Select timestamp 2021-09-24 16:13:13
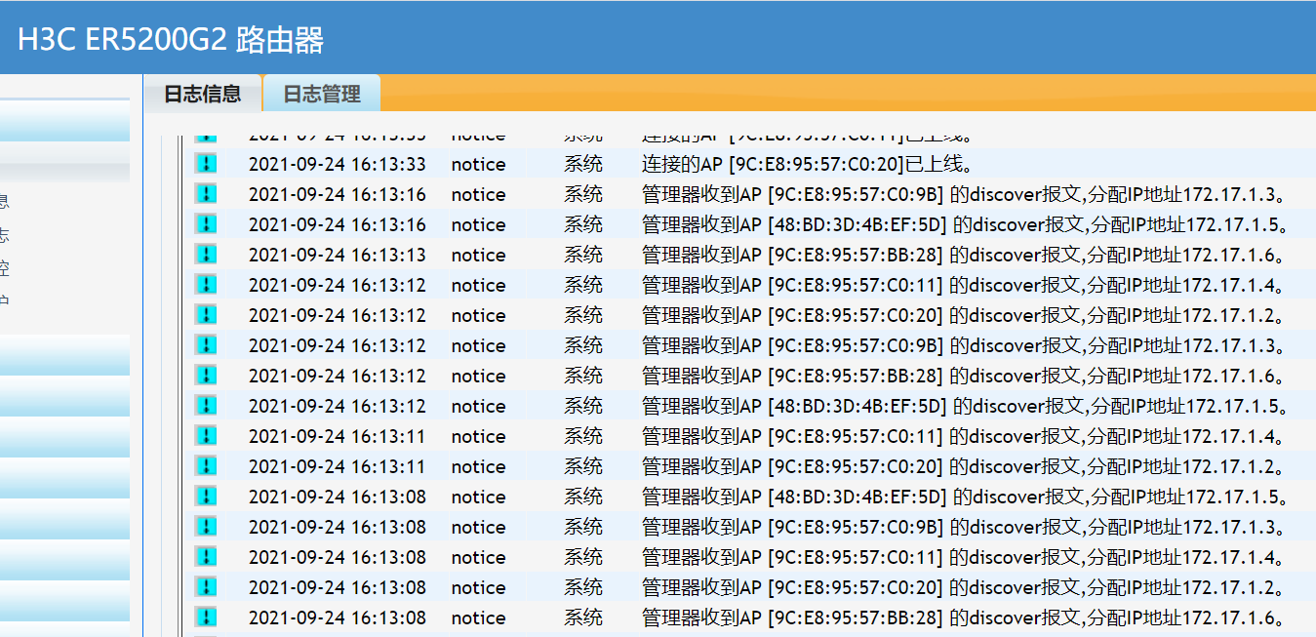Viewport: 1316px width, 637px height. [x=338, y=255]
